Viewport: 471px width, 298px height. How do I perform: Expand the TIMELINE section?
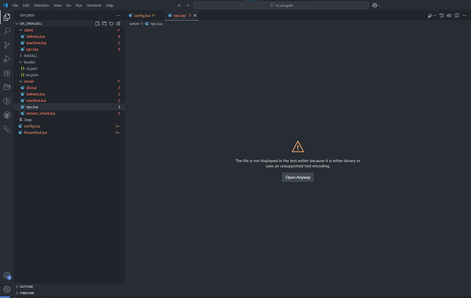tap(27, 293)
